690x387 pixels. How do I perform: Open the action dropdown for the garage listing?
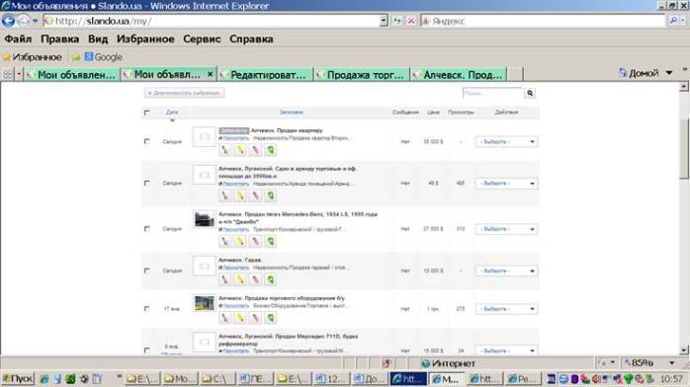pos(506,271)
